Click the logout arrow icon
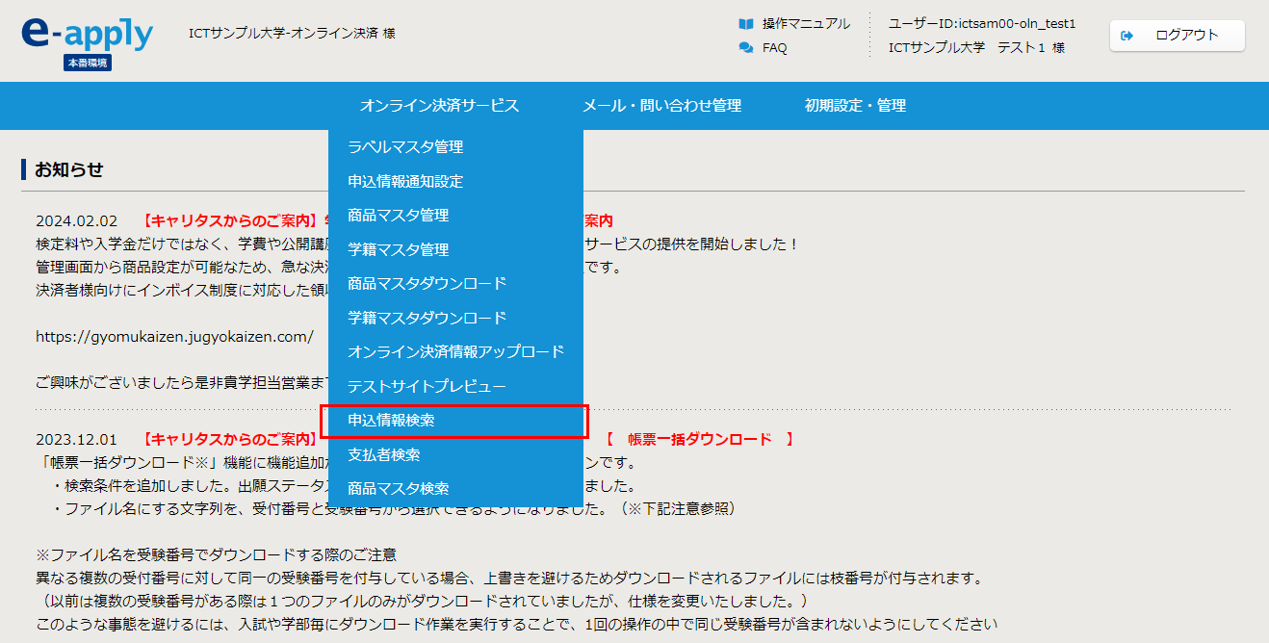 pyautogui.click(x=1127, y=36)
